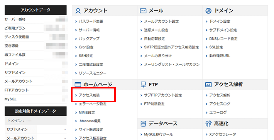Open サブドメイン設定 link
274x140 pixels.
(223, 30)
